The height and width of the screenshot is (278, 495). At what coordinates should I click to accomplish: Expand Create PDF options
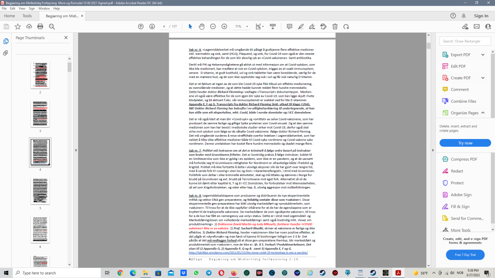pyautogui.click(x=483, y=78)
